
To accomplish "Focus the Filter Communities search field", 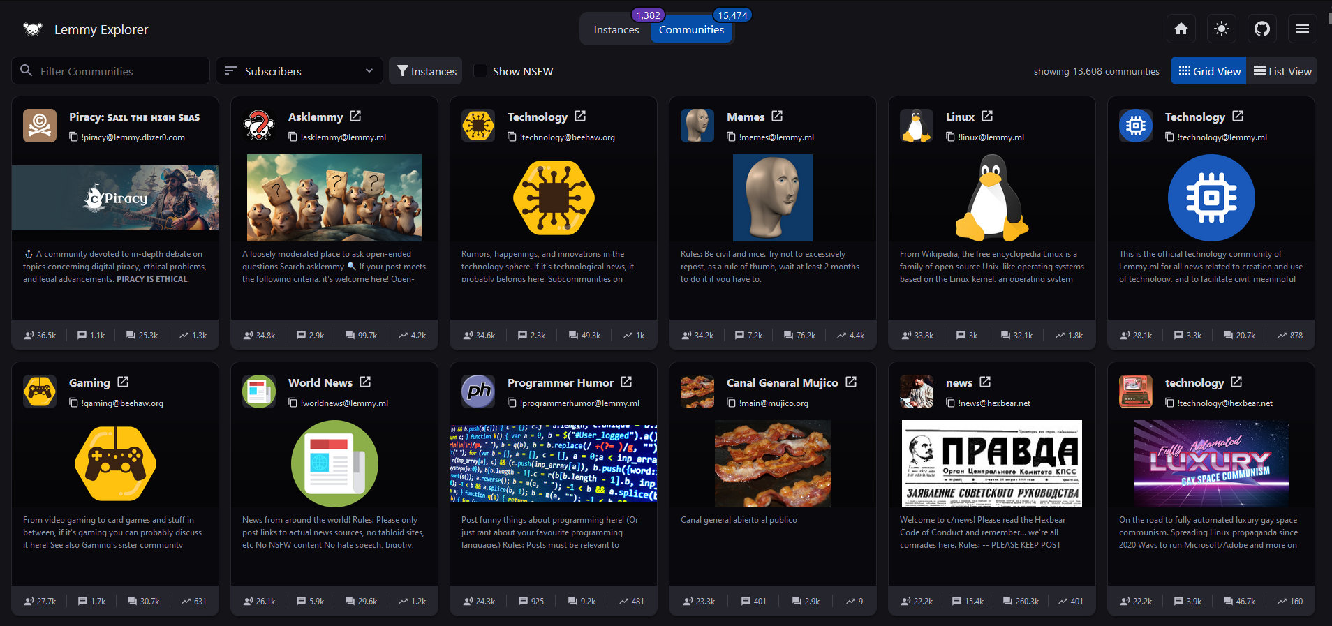I will click(x=111, y=70).
